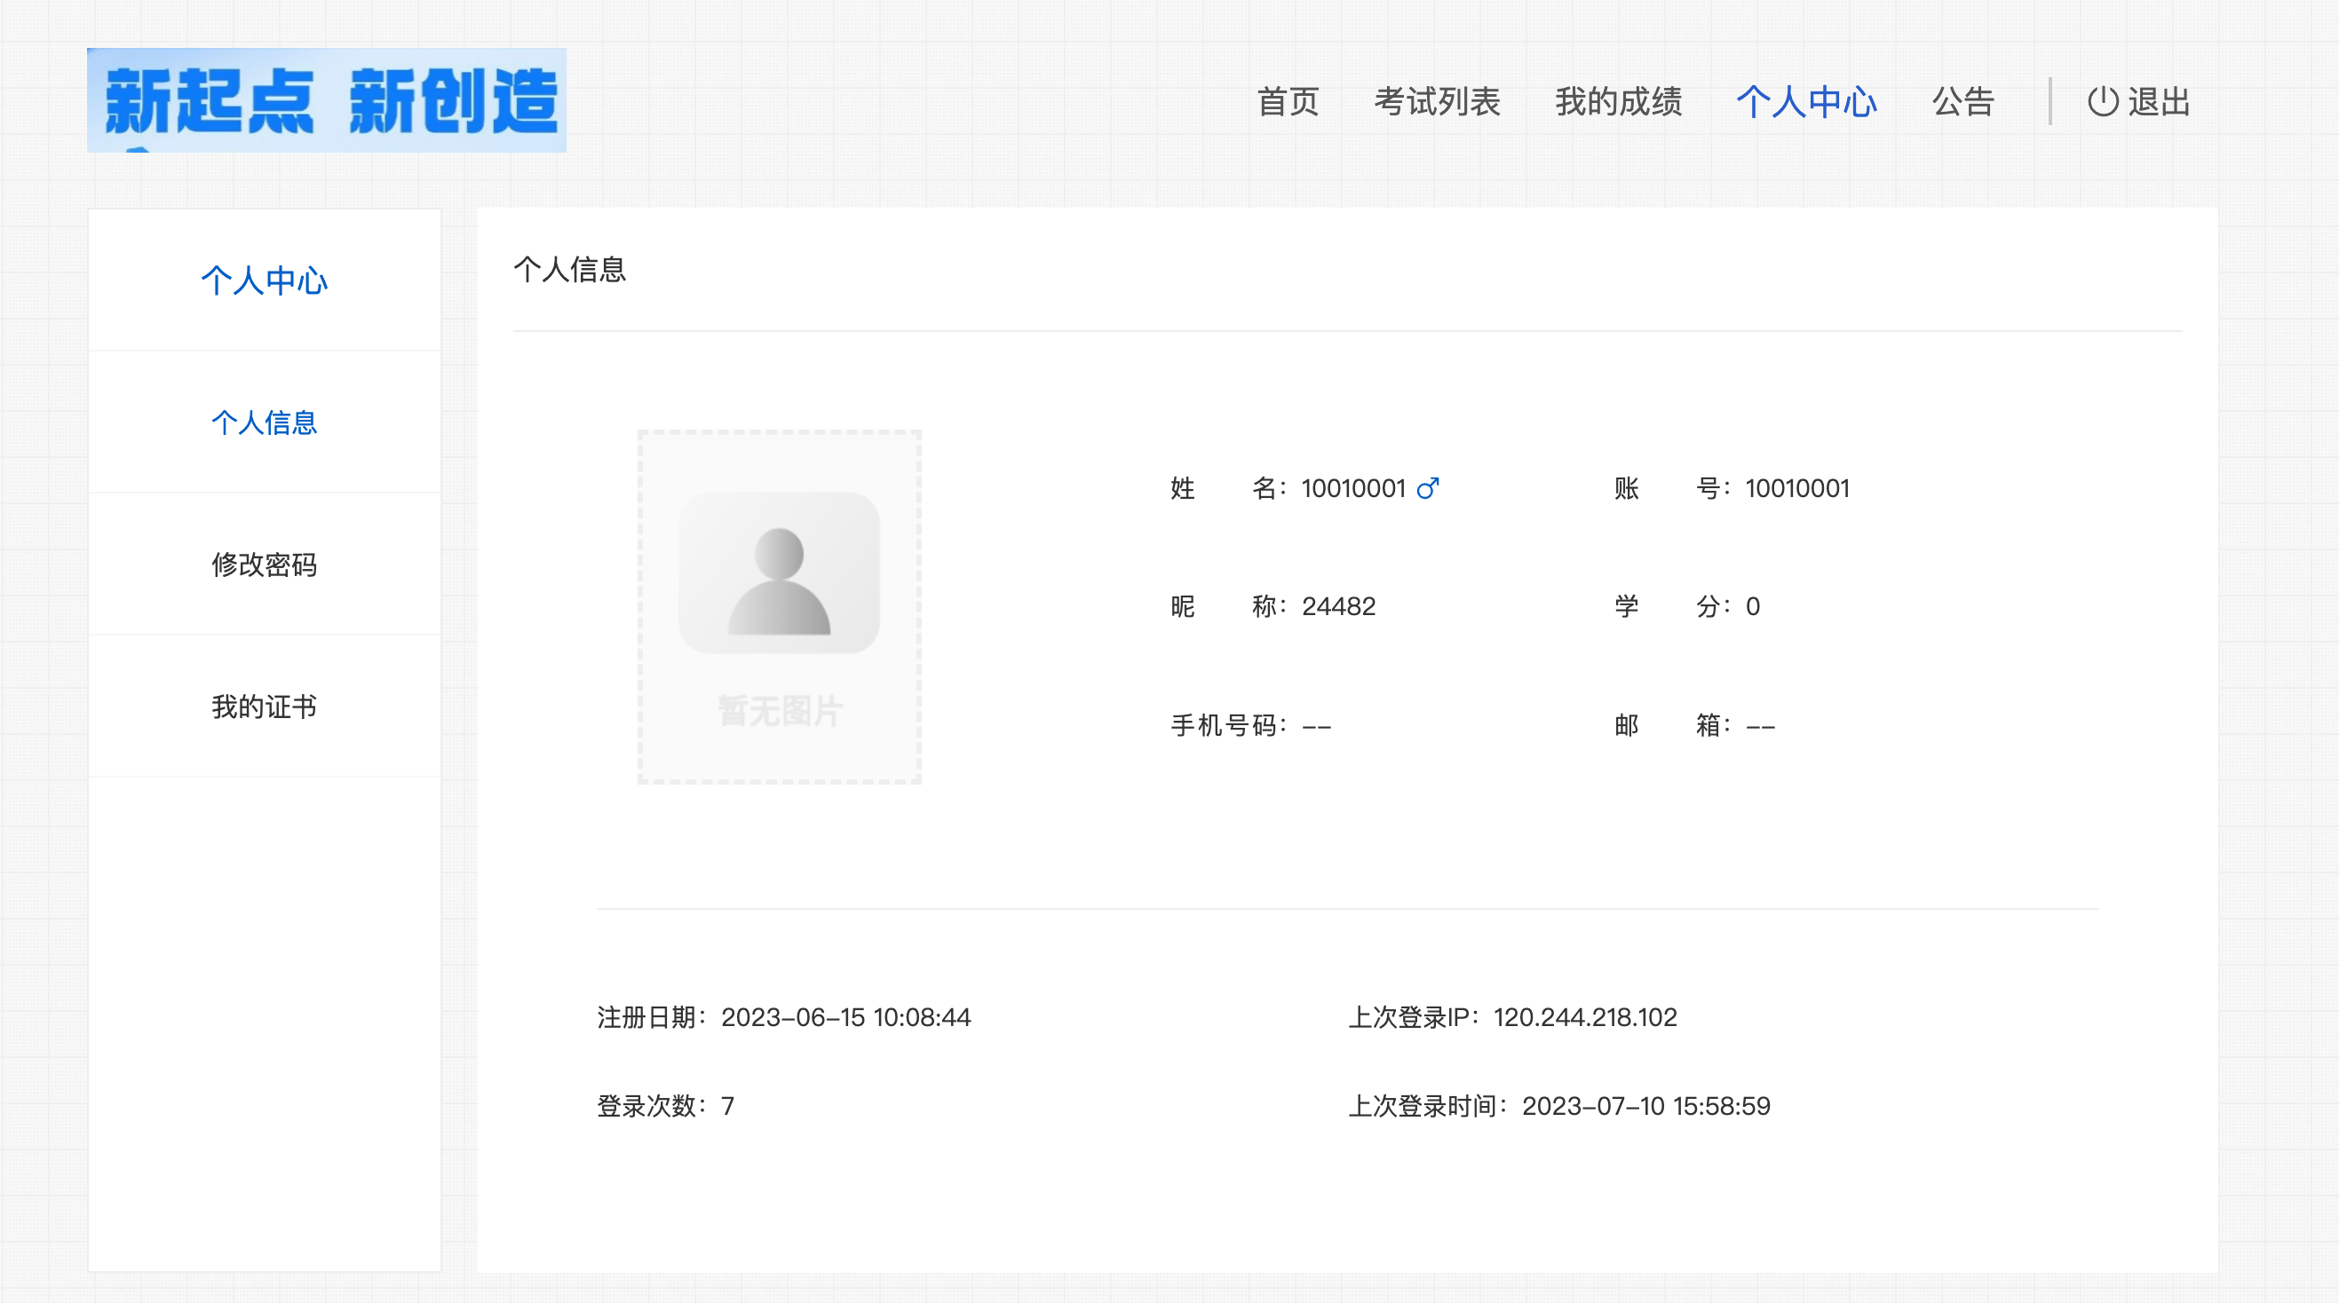Click the male gender icon beside the name
The height and width of the screenshot is (1303, 2339).
[x=1427, y=488]
